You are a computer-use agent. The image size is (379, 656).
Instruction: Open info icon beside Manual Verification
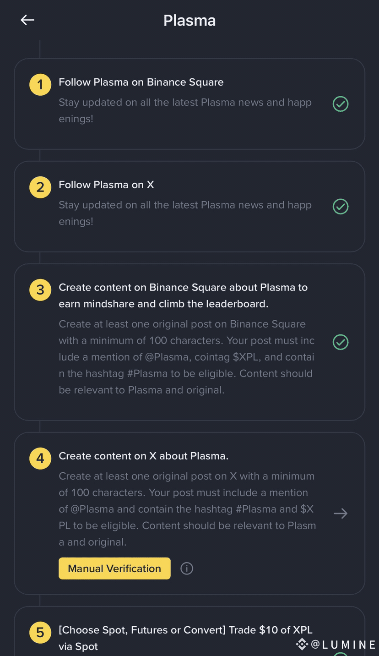(x=187, y=569)
